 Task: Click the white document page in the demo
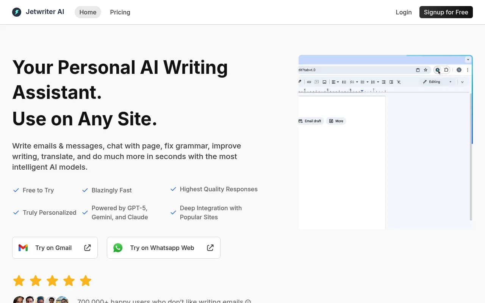pos(342,162)
